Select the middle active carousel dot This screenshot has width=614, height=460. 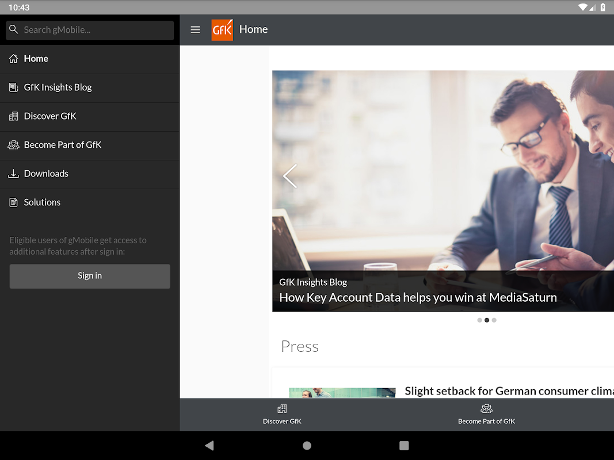point(487,320)
